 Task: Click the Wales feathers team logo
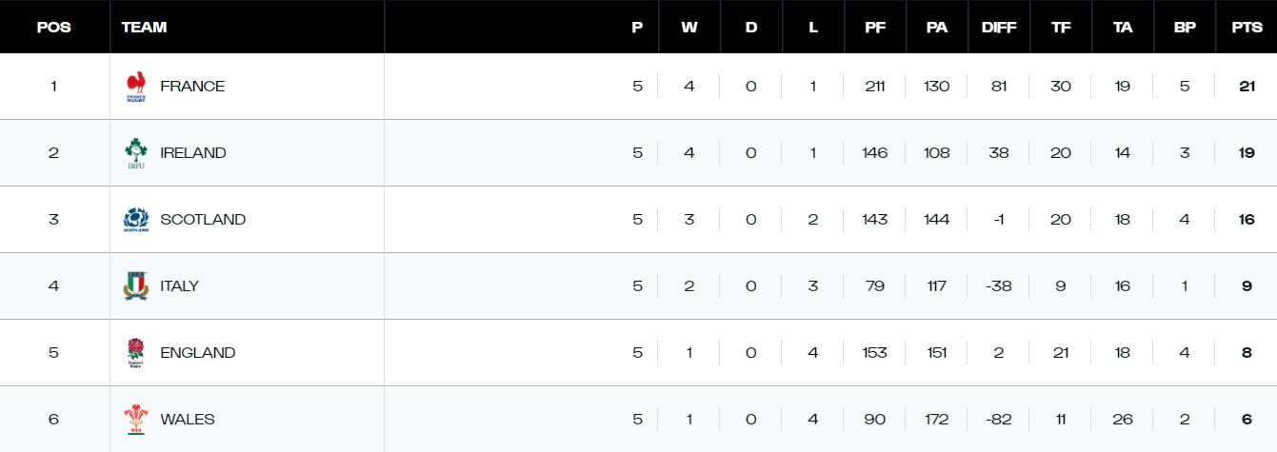coord(136,420)
